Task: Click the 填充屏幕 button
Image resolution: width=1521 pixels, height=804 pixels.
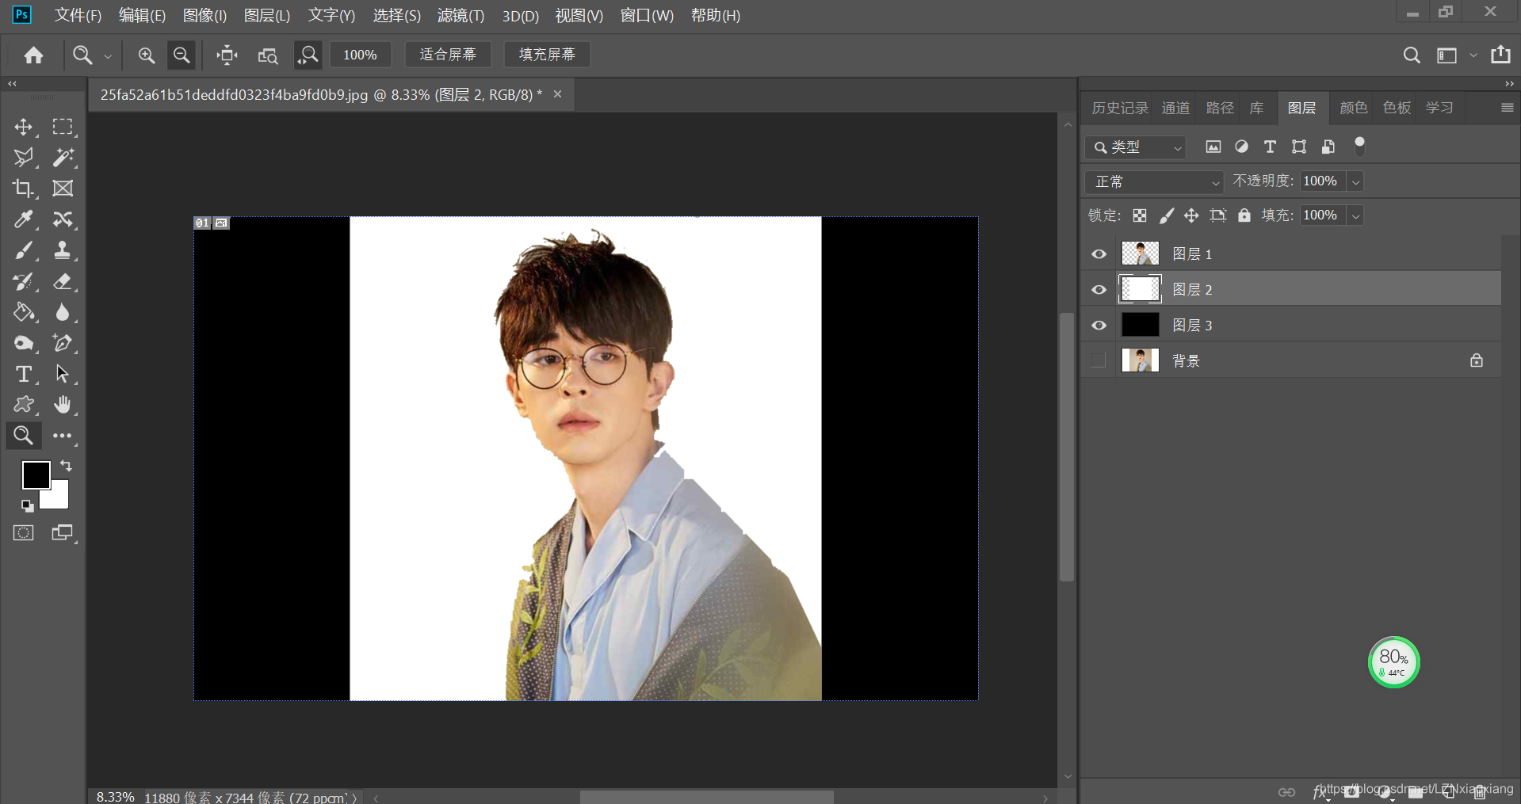Action: (x=547, y=55)
